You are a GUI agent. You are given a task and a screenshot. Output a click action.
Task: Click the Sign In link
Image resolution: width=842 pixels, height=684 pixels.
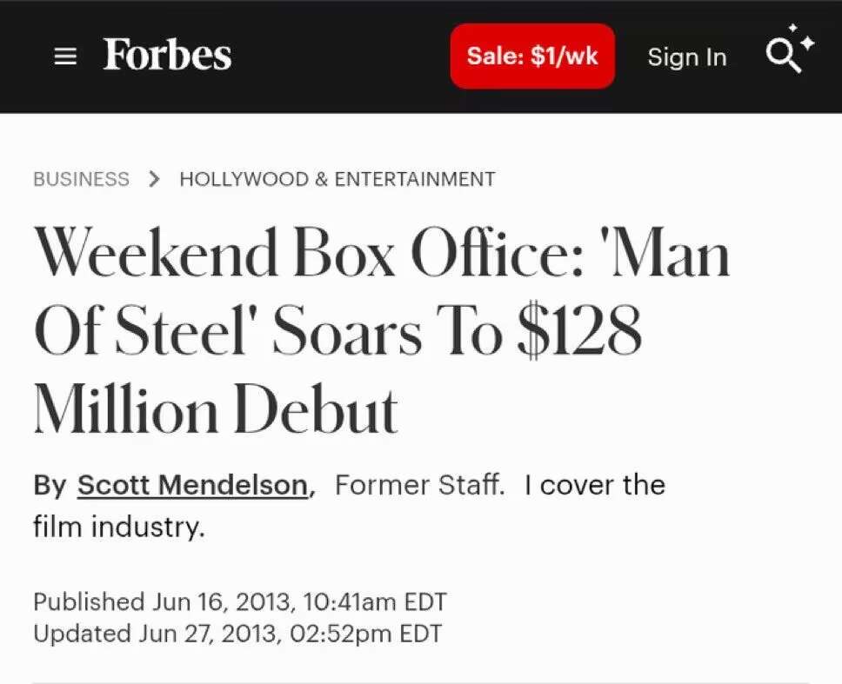click(x=686, y=57)
